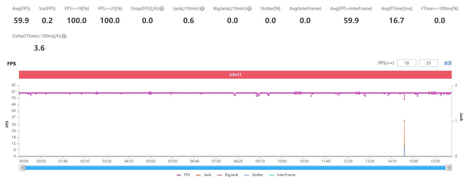The height and width of the screenshot is (179, 471).
Task: Click the second FPS threshold field showing 25
Action: [x=428, y=63]
